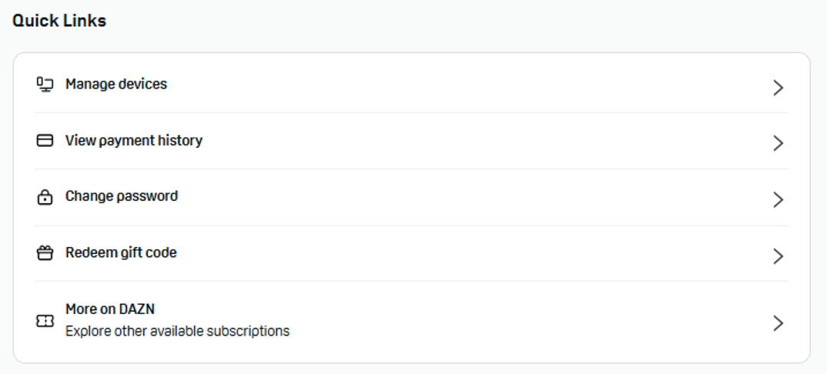The image size is (827, 374).
Task: Open the Manage devices link
Action: (x=116, y=85)
